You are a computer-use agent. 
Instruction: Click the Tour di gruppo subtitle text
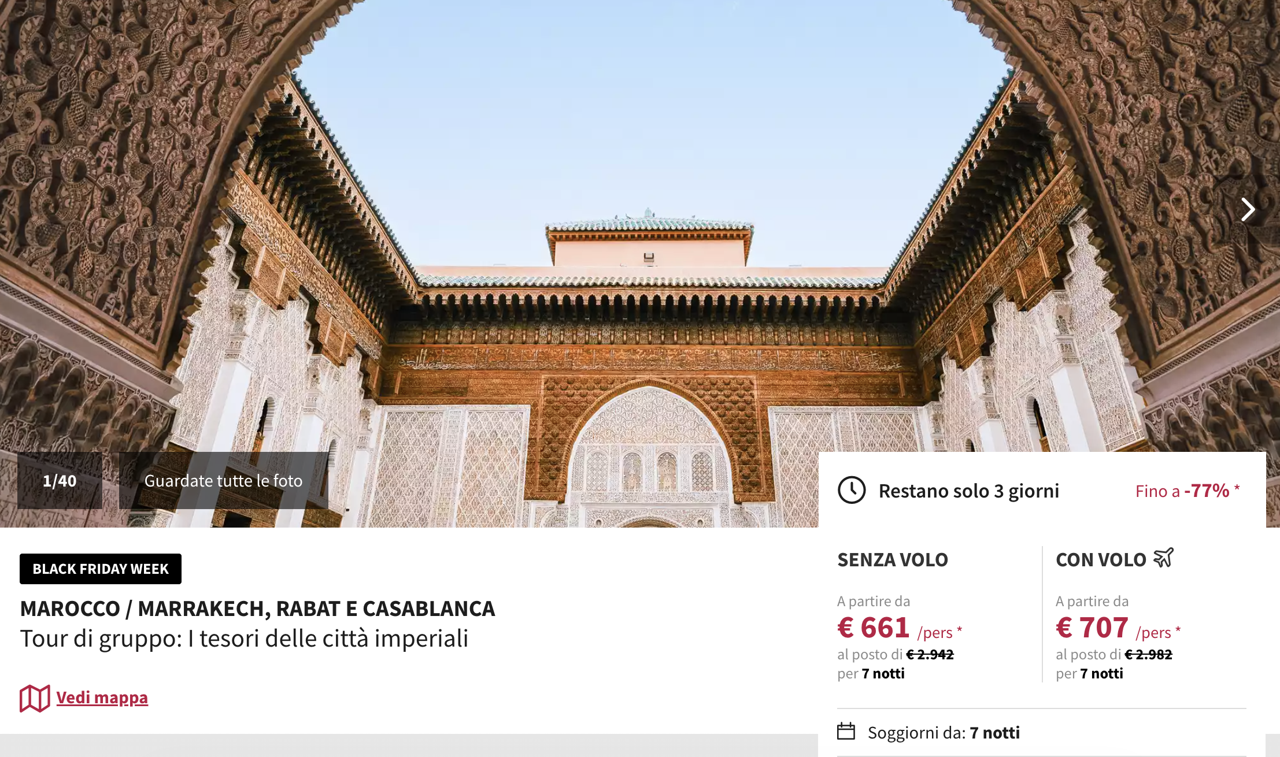[x=244, y=639]
